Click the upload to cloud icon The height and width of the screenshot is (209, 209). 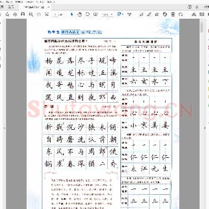[x=15, y=14]
